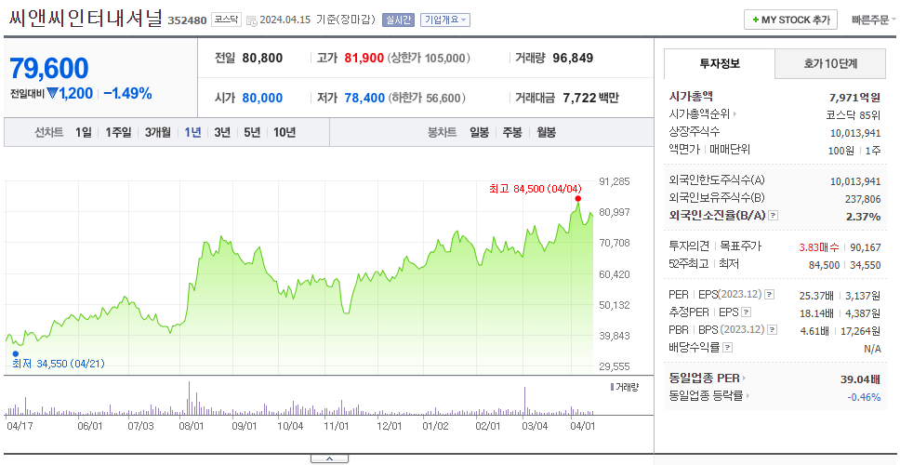Click the 고가 value 81,900
The image size is (900, 465).
[364, 58]
